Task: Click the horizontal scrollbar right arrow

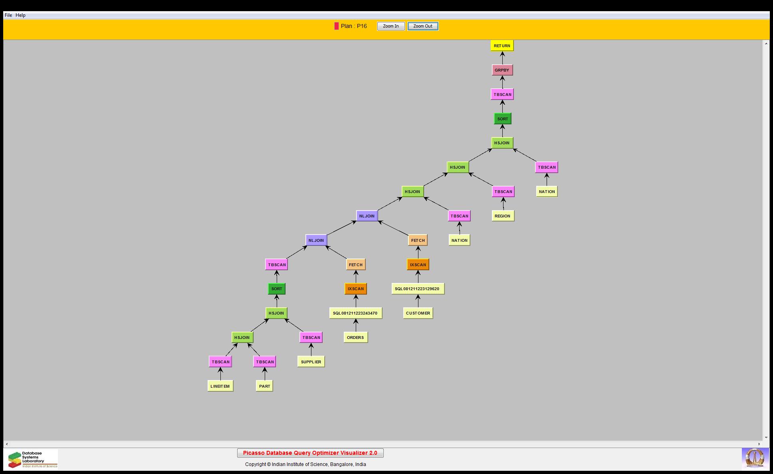Action: click(x=759, y=444)
